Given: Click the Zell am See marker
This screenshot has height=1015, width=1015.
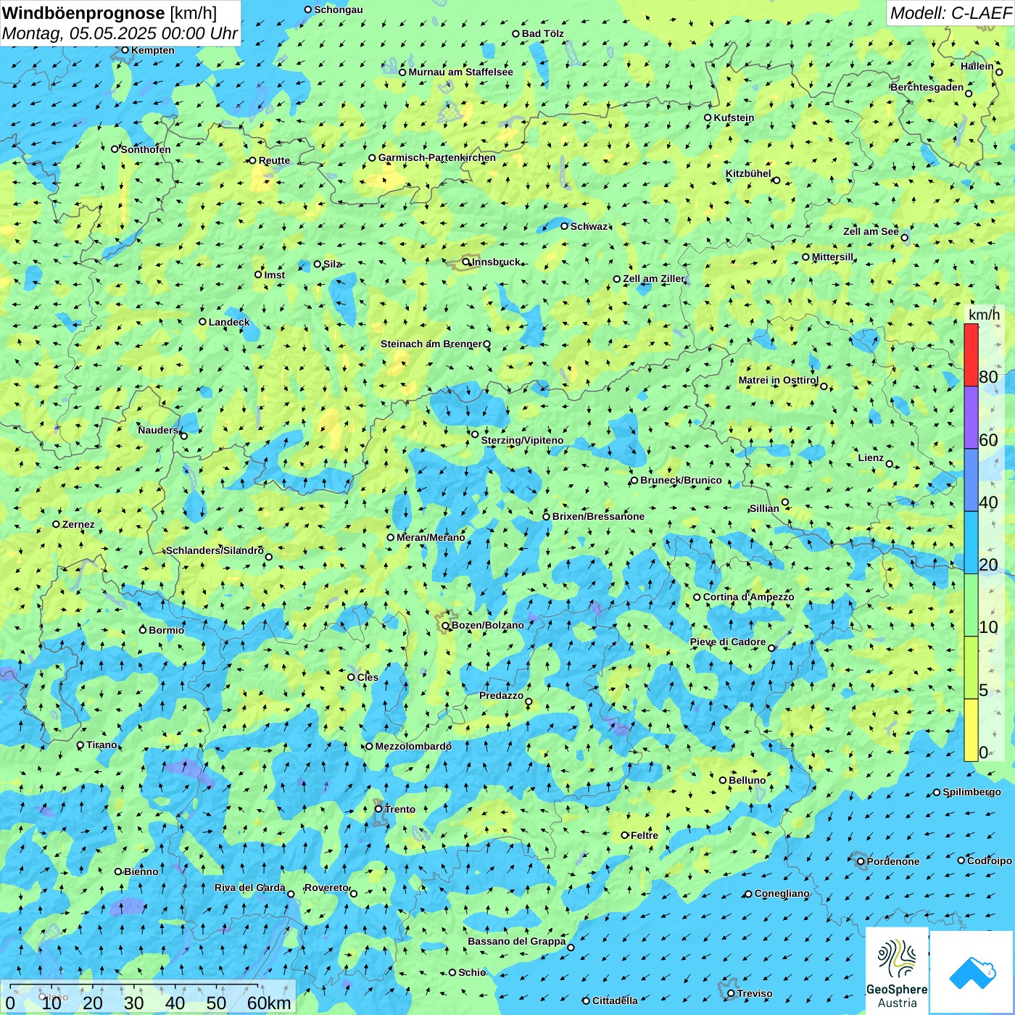Looking at the screenshot, I should 904,238.
